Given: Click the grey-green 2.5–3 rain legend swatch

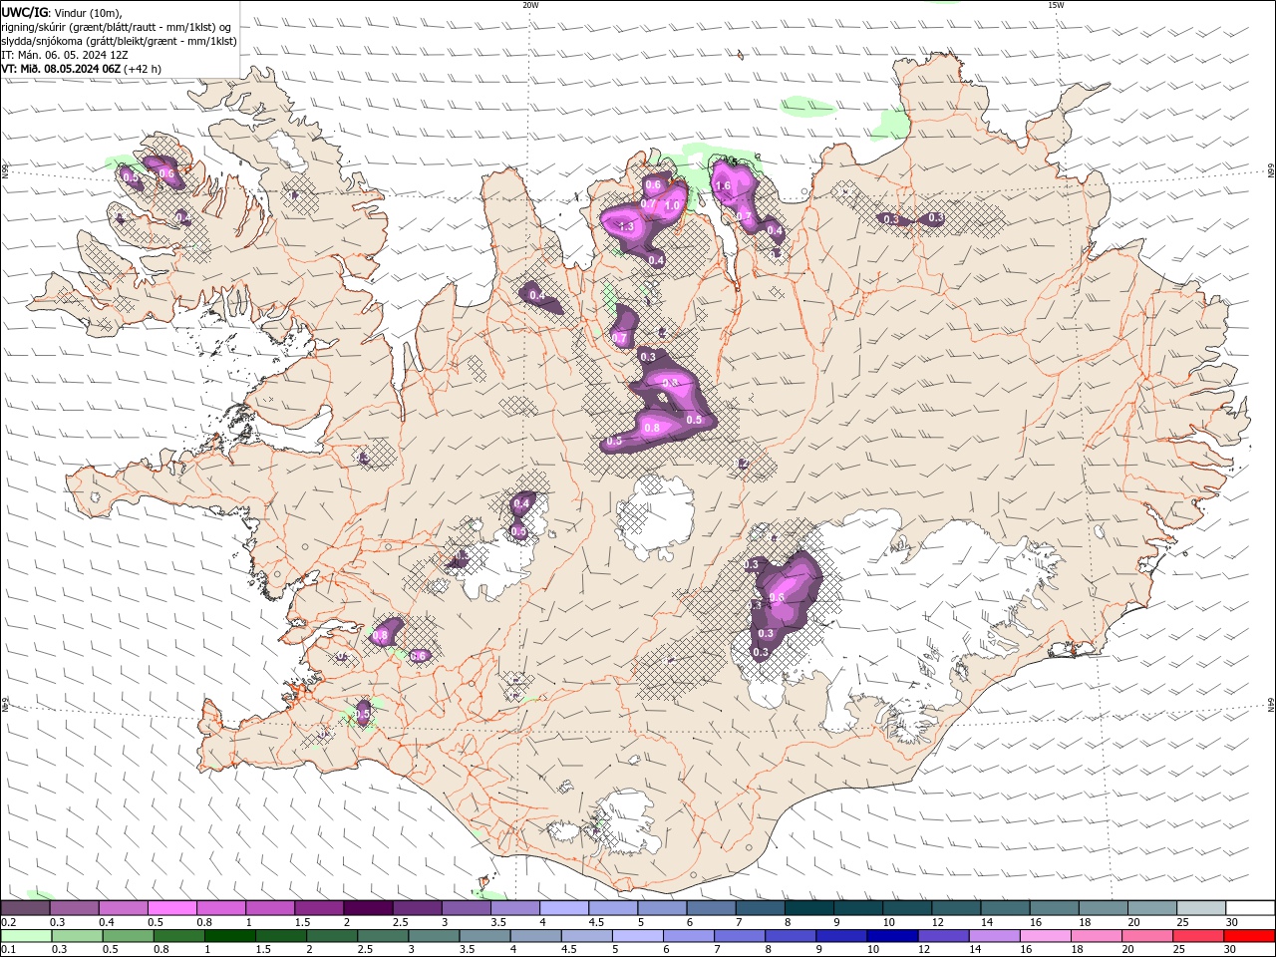Looking at the screenshot, I should [383, 936].
